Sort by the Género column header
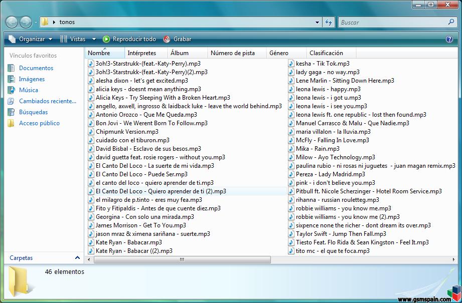Viewport: 462px width, 303px height. click(286, 53)
